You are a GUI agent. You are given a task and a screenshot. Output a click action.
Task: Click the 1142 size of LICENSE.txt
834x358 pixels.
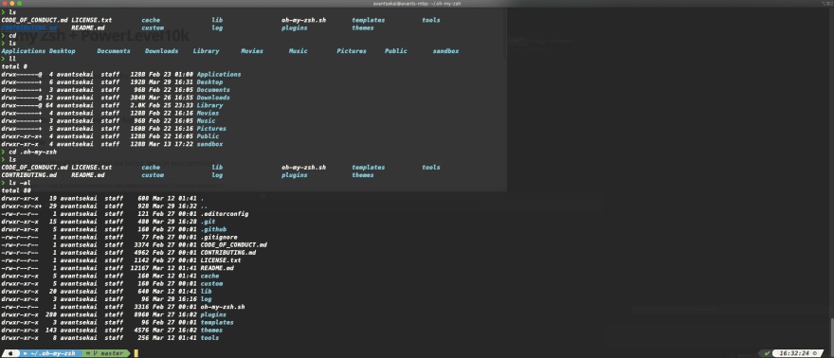coord(142,260)
